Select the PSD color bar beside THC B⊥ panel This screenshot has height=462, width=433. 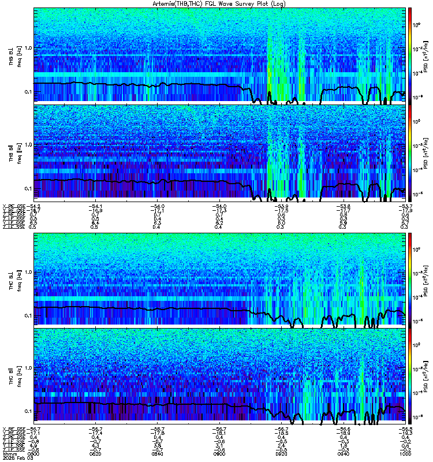[410, 280]
